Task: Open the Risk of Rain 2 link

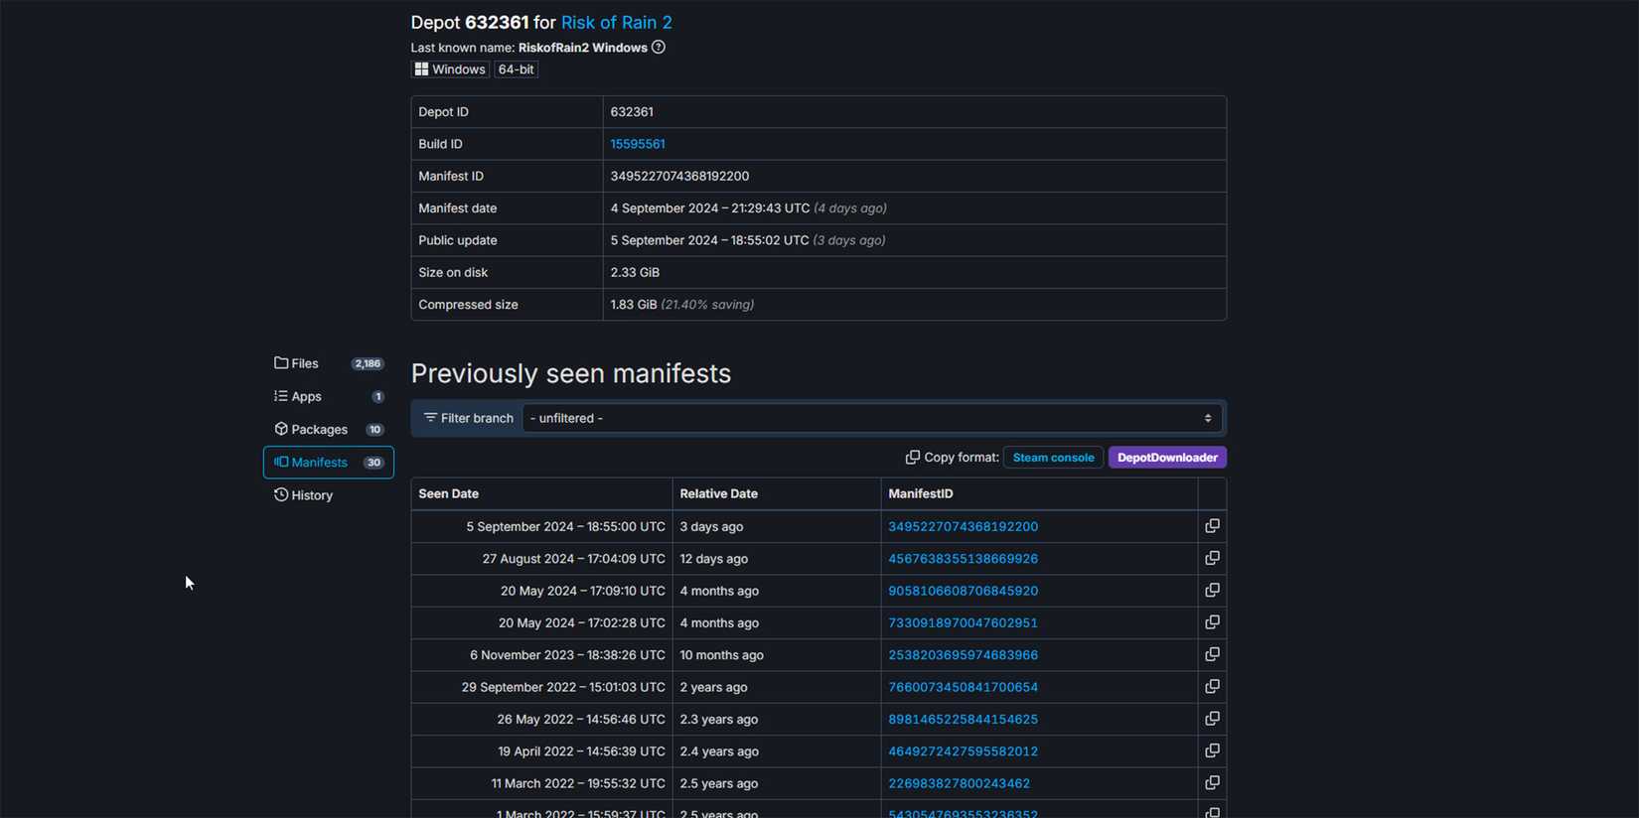Action: pos(616,22)
